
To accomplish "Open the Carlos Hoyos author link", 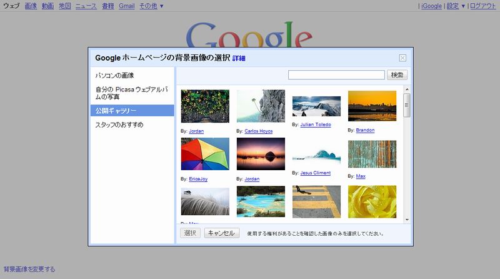I will [x=258, y=131].
